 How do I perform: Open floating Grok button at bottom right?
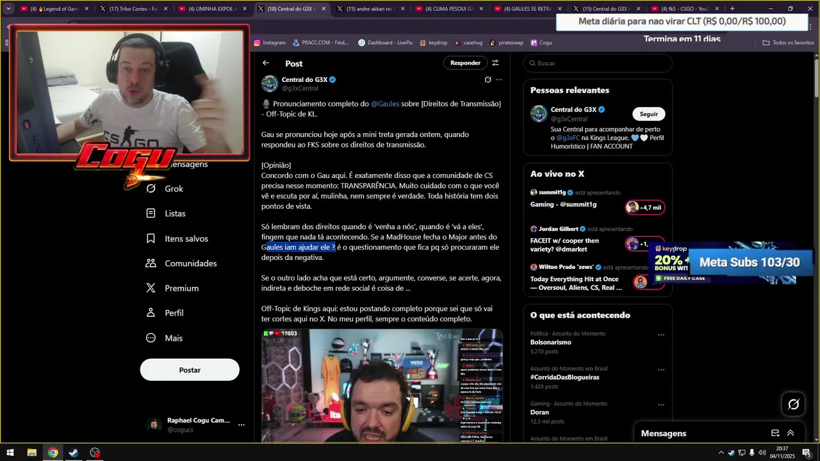pyautogui.click(x=793, y=404)
